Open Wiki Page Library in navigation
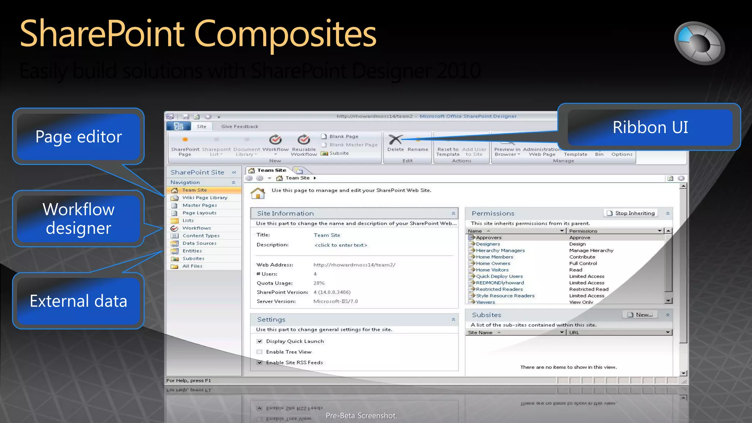This screenshot has width=752, height=423. click(x=205, y=198)
